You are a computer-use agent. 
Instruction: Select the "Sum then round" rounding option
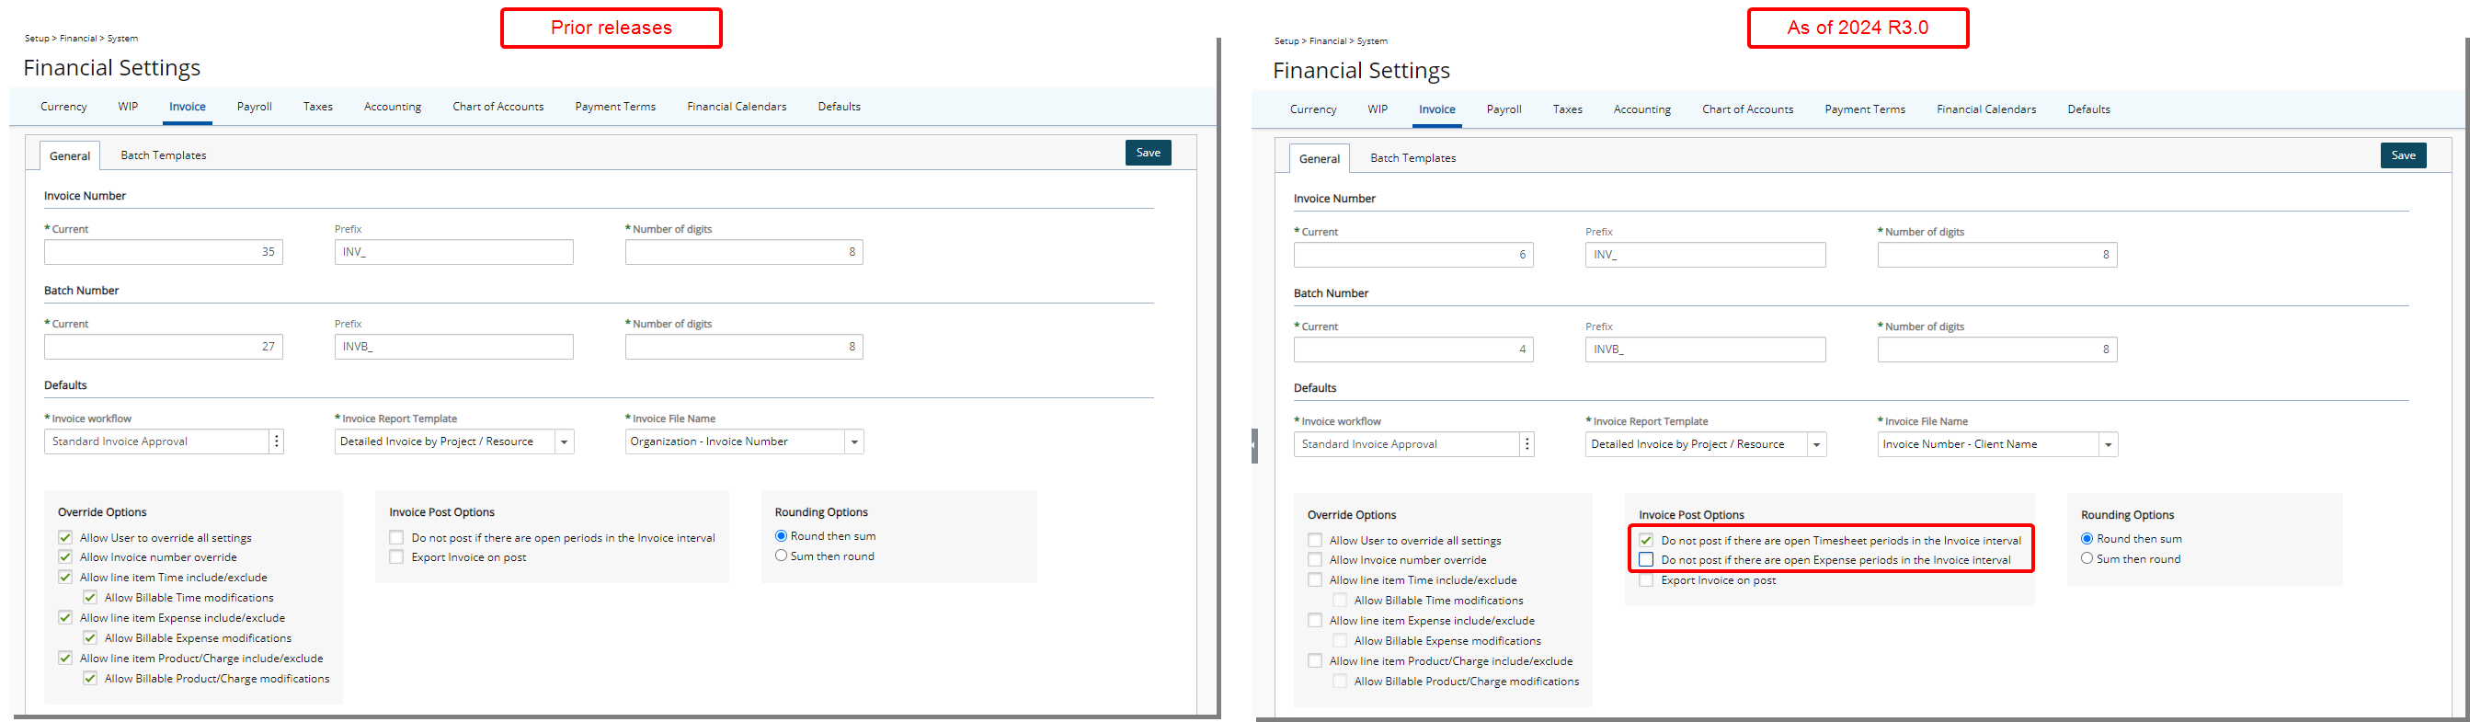point(782,556)
